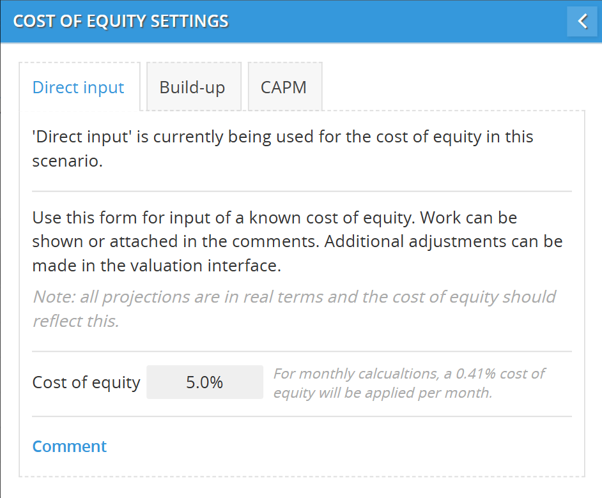Open the Build-up tab

192,87
